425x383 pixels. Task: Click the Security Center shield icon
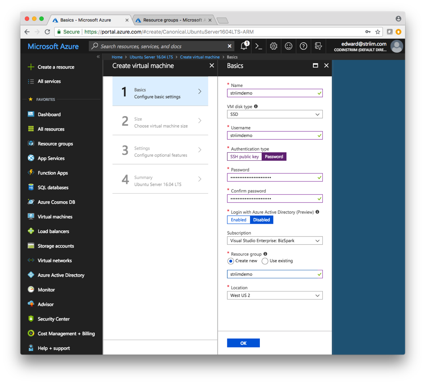[31, 319]
